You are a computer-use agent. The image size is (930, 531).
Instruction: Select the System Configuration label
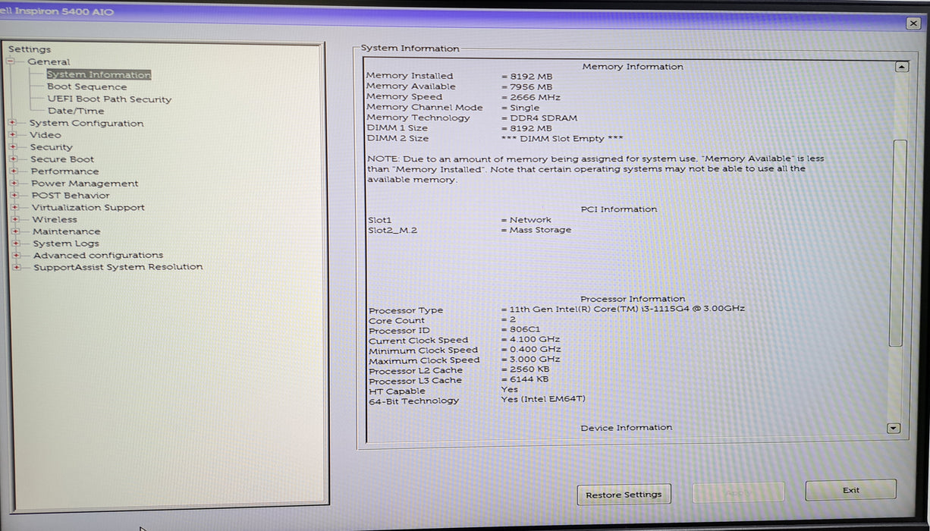(x=86, y=123)
